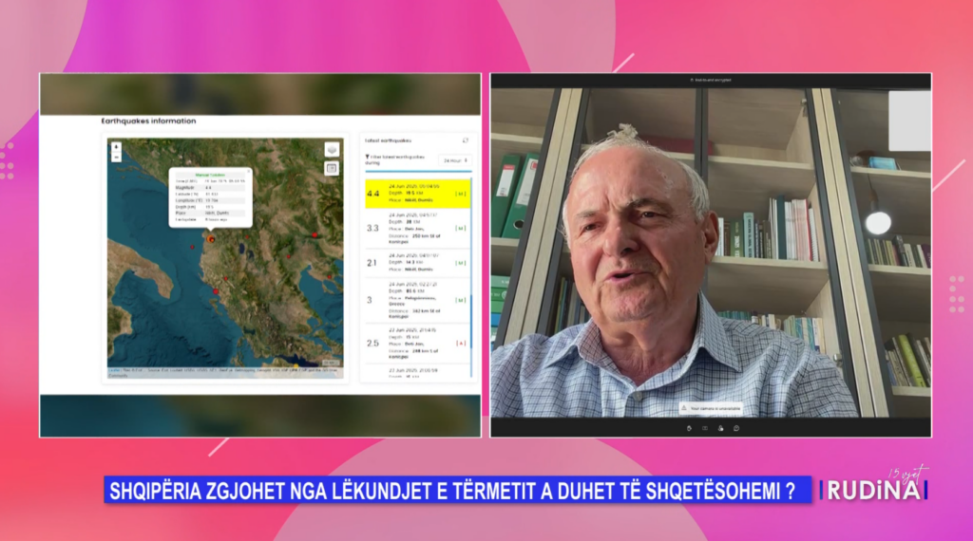
Task: Open the map layers selector icon
Action: 332,150
